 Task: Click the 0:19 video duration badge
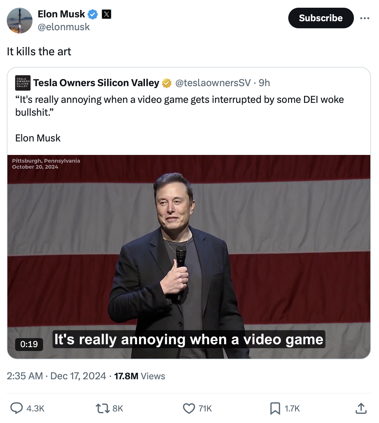[29, 344]
